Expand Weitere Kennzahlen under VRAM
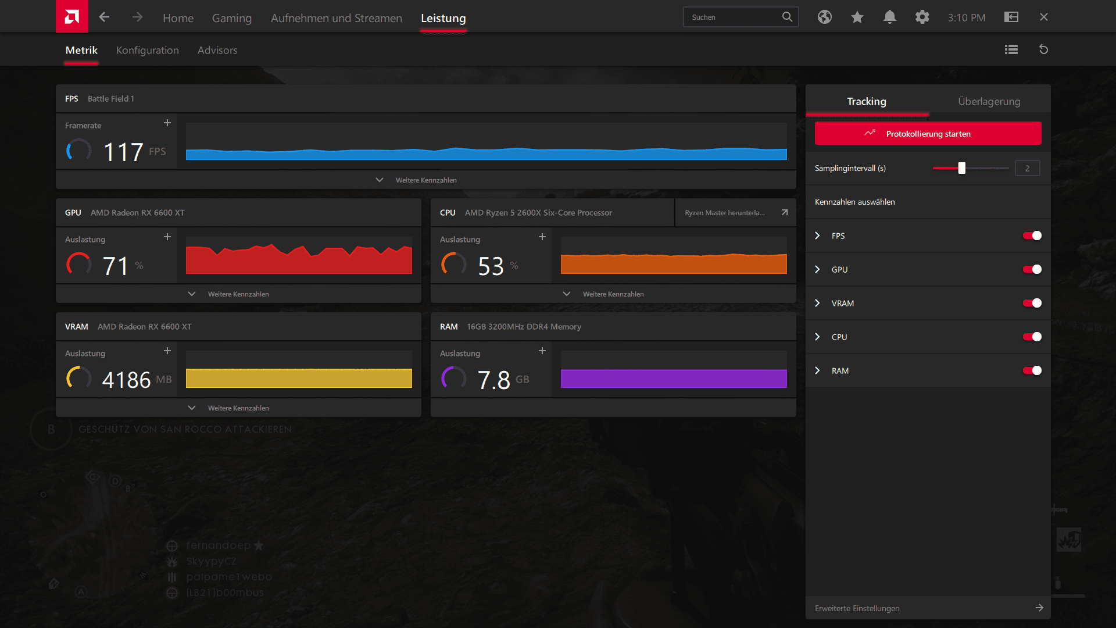 point(238,408)
